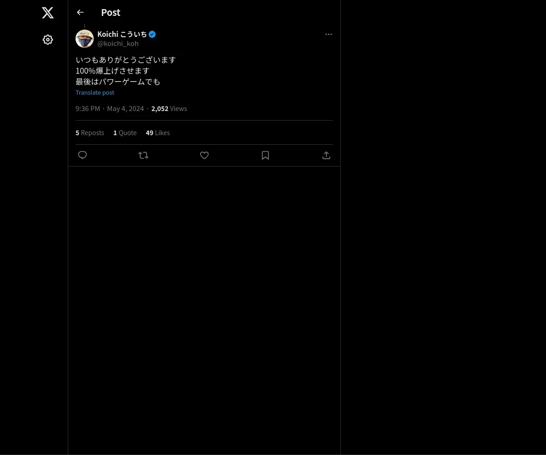The image size is (546, 455).
Task: Click the 9:36 PM May 4, 2024 timestamp
Action: pyautogui.click(x=110, y=109)
